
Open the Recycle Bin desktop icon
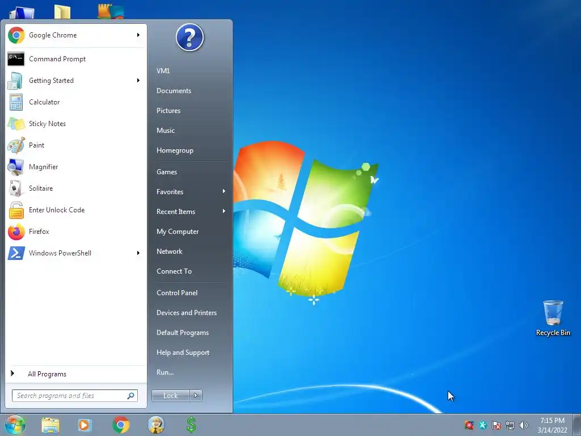[x=553, y=318]
